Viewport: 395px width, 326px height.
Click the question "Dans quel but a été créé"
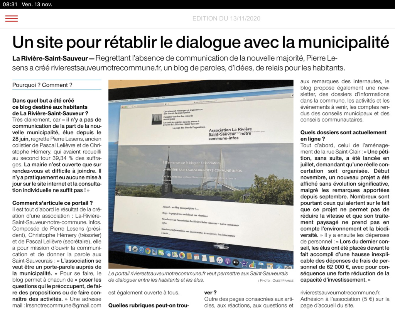tap(43, 101)
